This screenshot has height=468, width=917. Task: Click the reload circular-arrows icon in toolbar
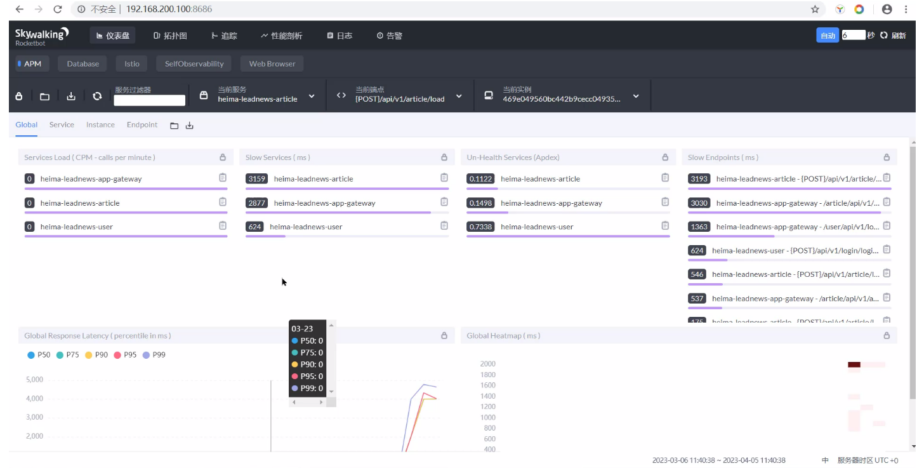point(97,96)
